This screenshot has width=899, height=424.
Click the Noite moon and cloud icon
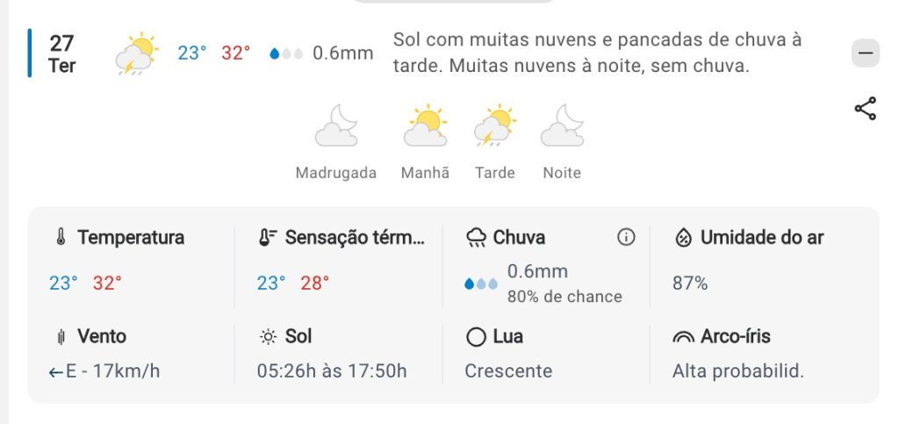562,126
